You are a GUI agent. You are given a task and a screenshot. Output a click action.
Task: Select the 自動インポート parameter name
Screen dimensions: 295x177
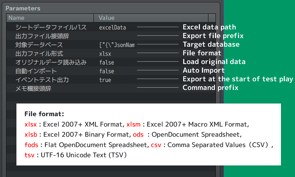pyautogui.click(x=36, y=71)
